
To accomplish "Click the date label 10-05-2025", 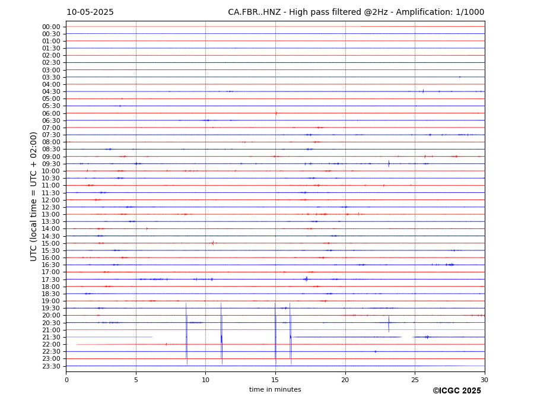I will click(90, 12).
